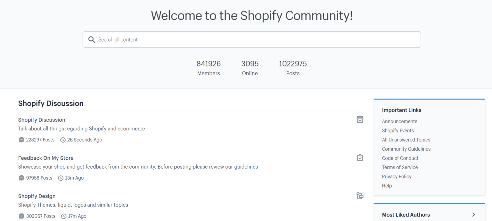Open the Terms of Service
This screenshot has width=492, height=221.
[x=400, y=167]
